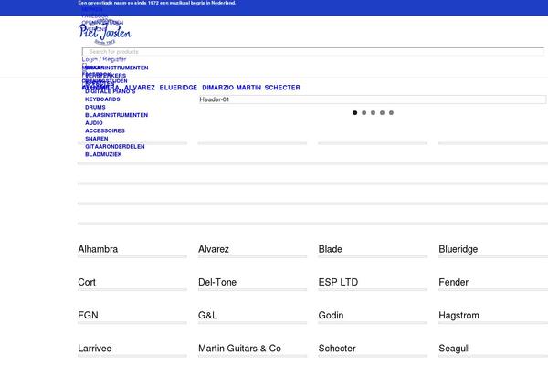This screenshot has width=548, height=365.
Task: Select the fourth carousel dot
Action: tap(382, 113)
